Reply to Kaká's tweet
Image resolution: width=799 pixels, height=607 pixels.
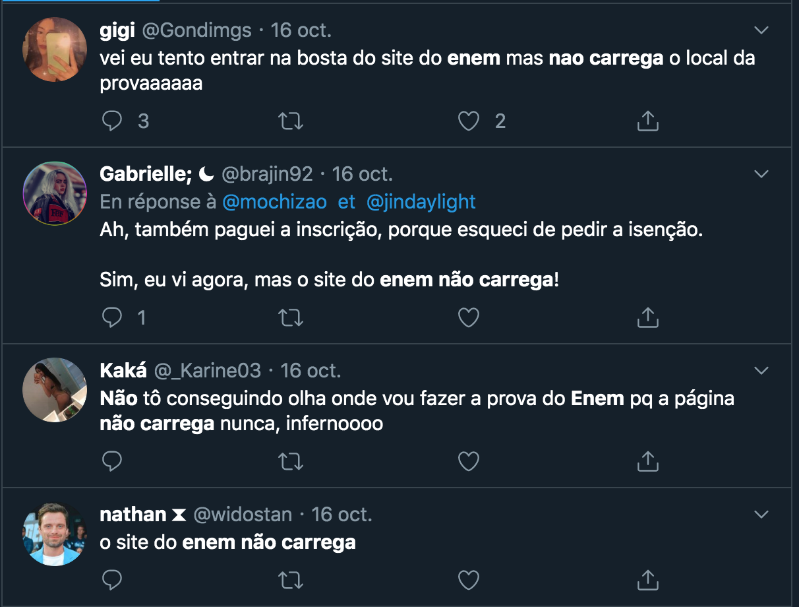[x=113, y=461]
